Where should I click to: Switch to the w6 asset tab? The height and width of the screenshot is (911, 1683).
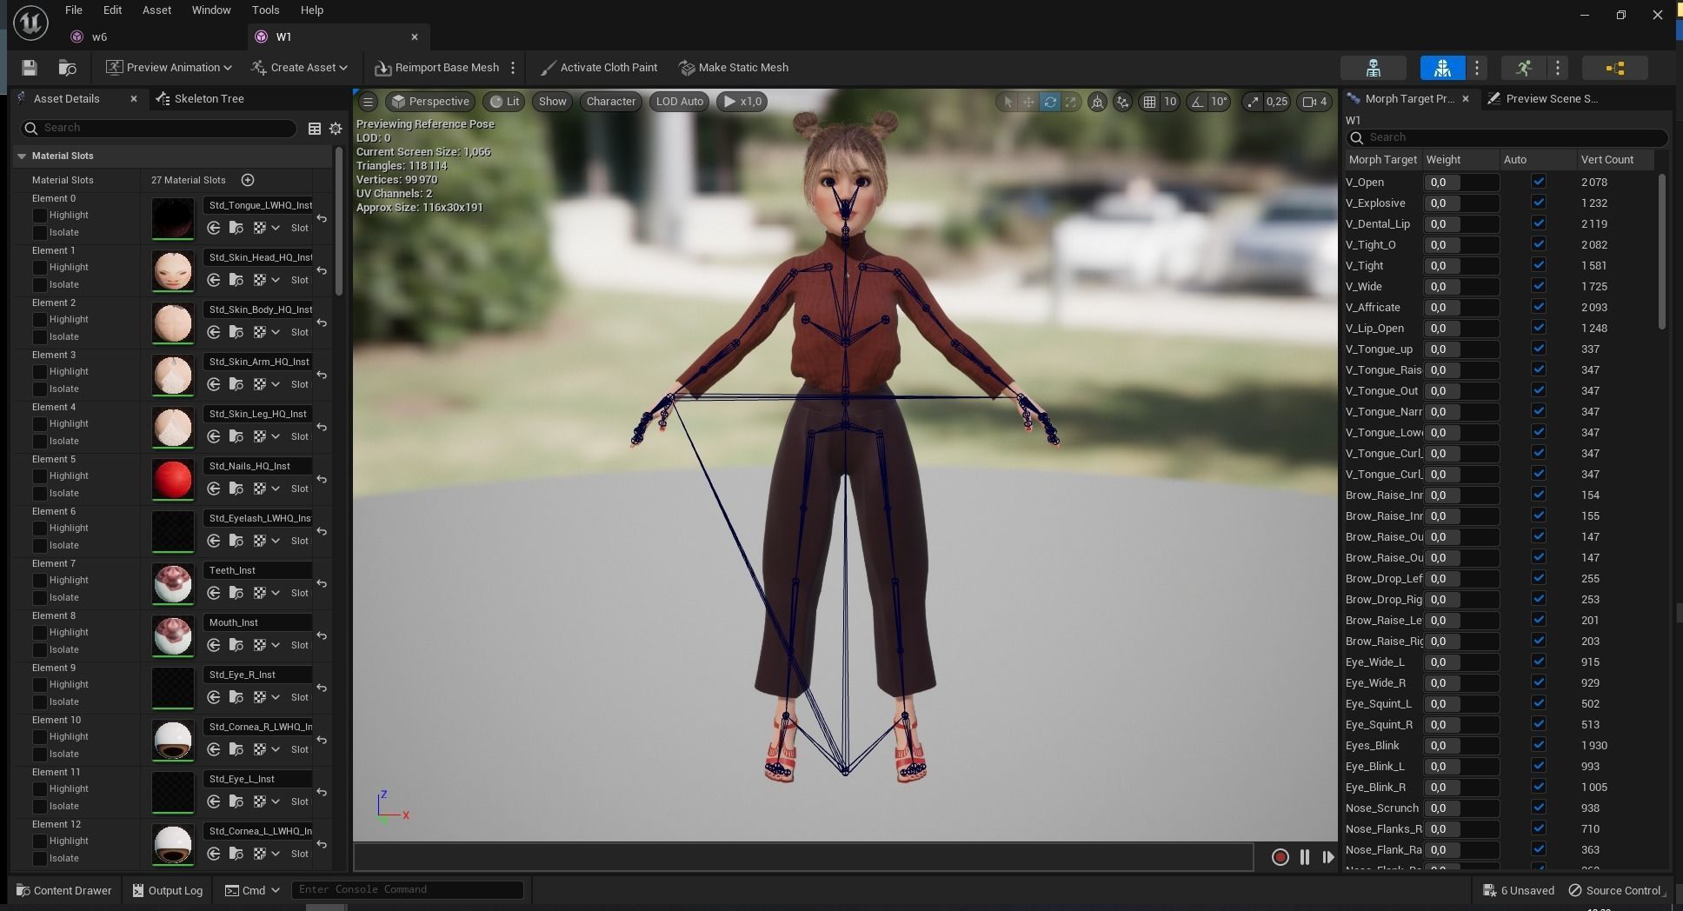tap(100, 37)
